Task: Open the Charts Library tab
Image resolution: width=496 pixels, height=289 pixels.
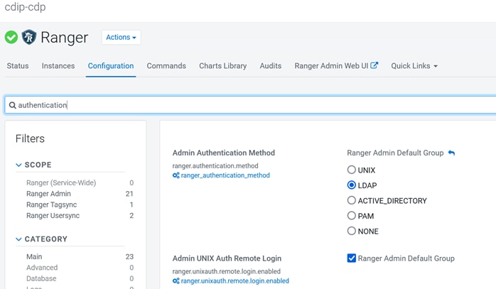Action: 222,66
